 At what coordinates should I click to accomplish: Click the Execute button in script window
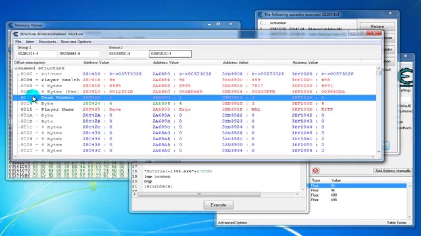click(x=218, y=205)
